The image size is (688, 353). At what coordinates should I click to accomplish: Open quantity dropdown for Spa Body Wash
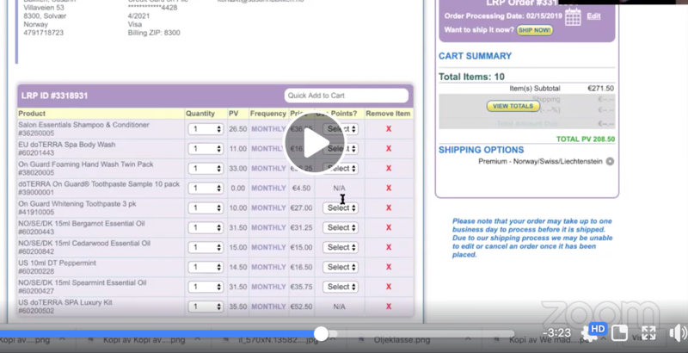[206, 149]
